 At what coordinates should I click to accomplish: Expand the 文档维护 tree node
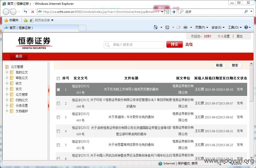coord(7,111)
